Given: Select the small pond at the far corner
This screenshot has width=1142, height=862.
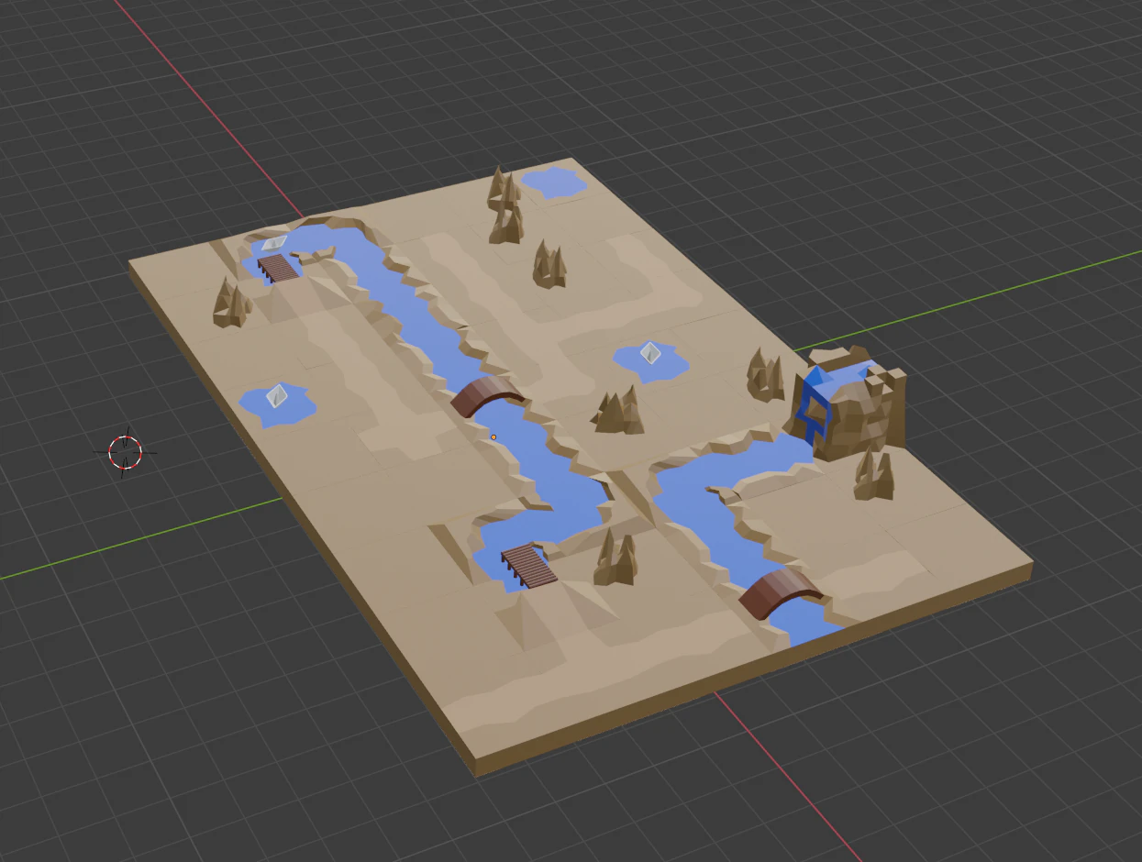Looking at the screenshot, I should 553,182.
